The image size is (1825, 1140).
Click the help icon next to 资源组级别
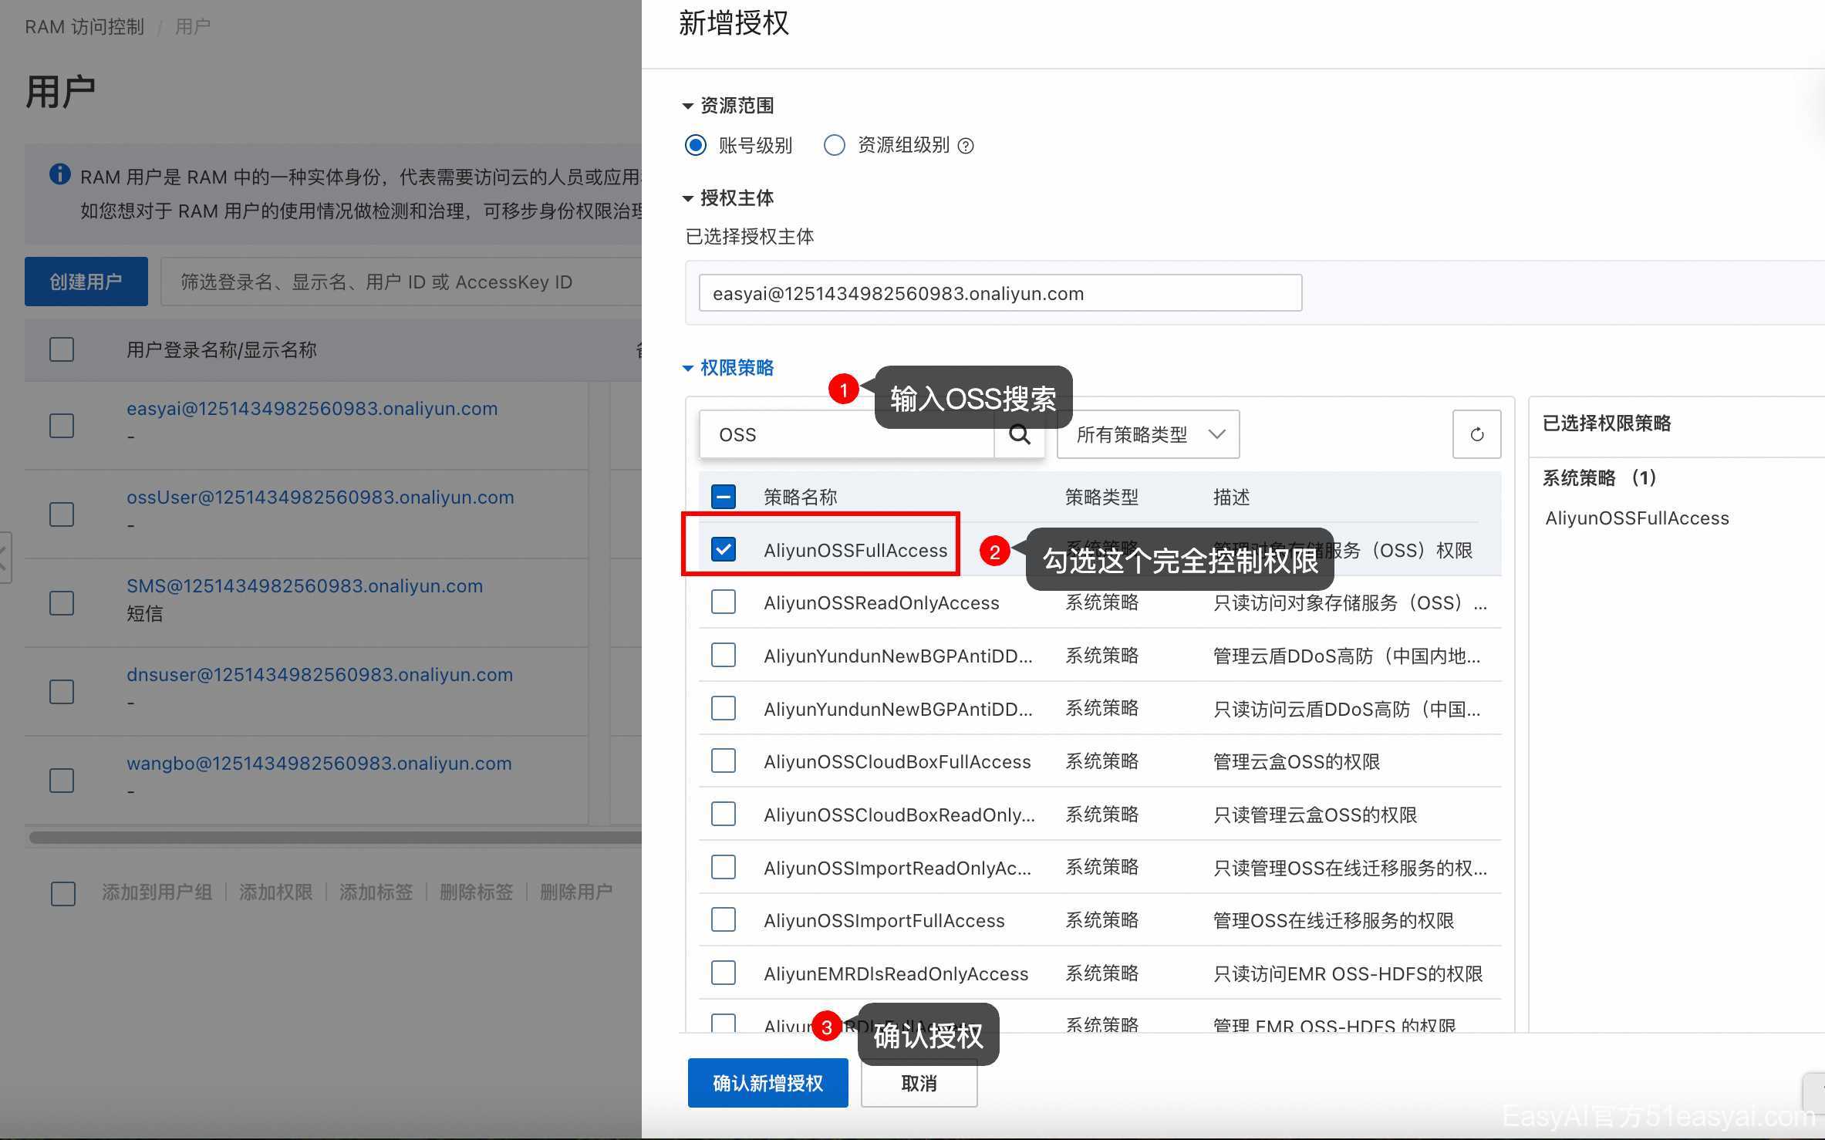(x=965, y=146)
